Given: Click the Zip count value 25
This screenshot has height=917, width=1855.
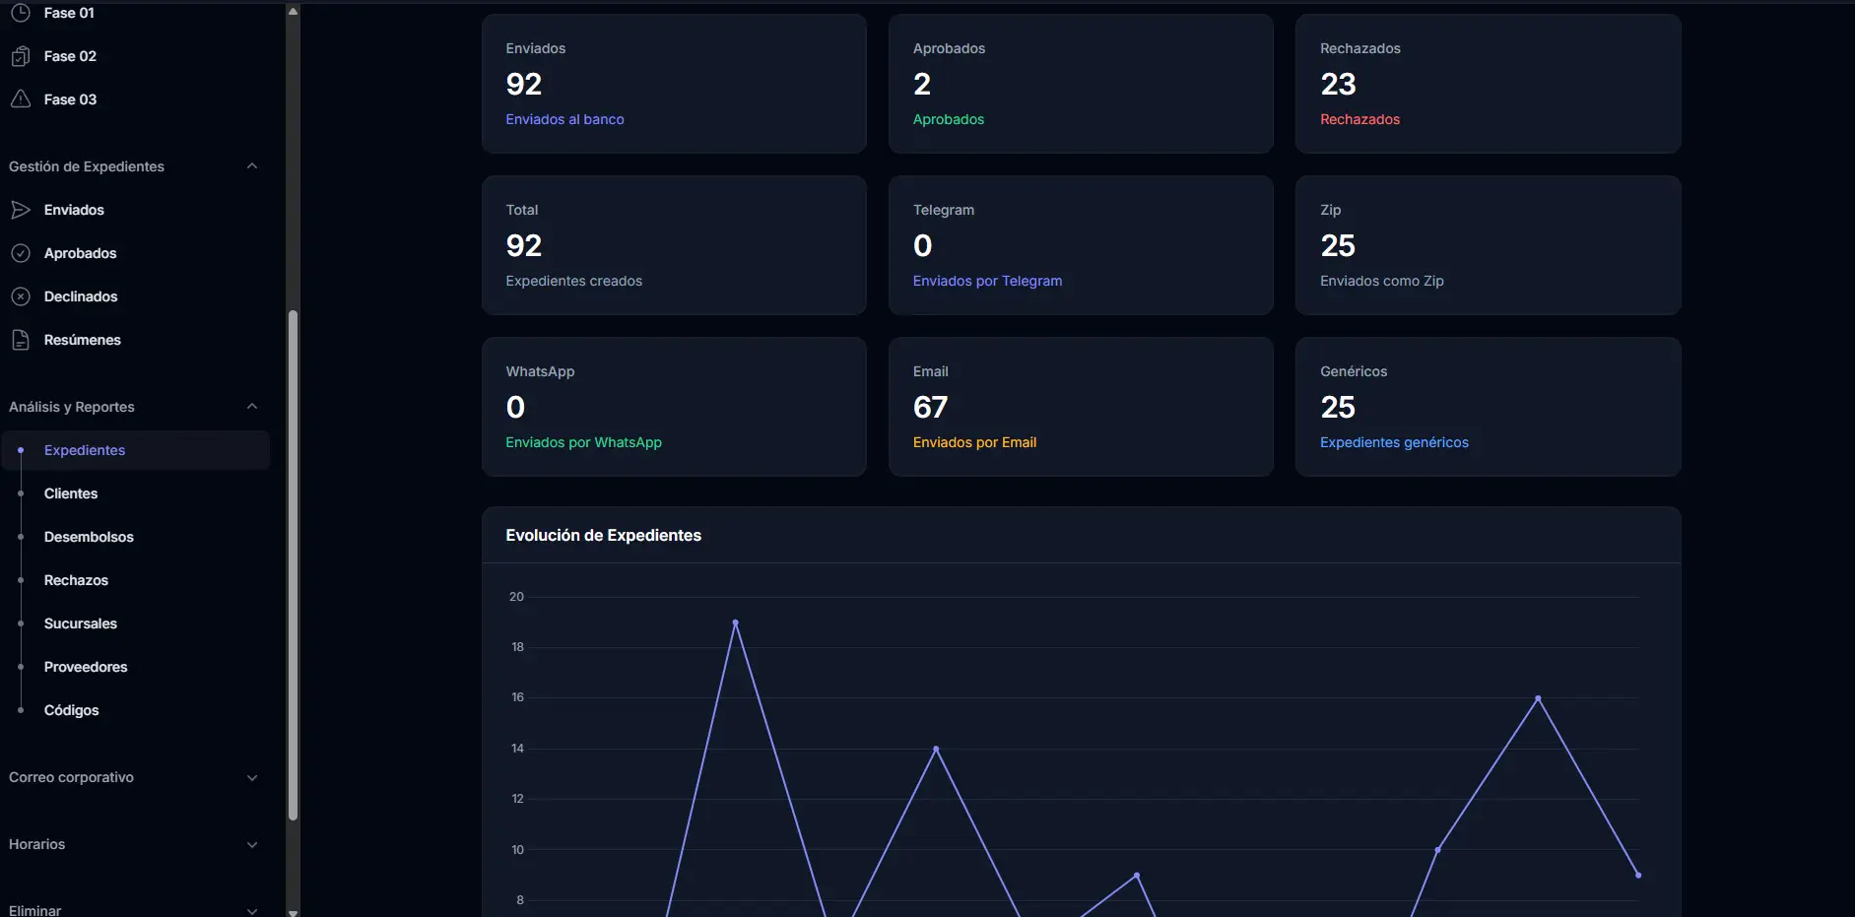Looking at the screenshot, I should click(1338, 245).
